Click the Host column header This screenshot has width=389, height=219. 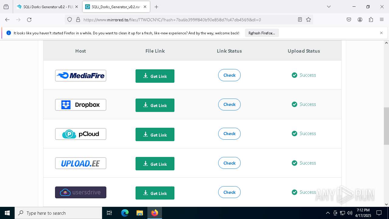pos(81,51)
